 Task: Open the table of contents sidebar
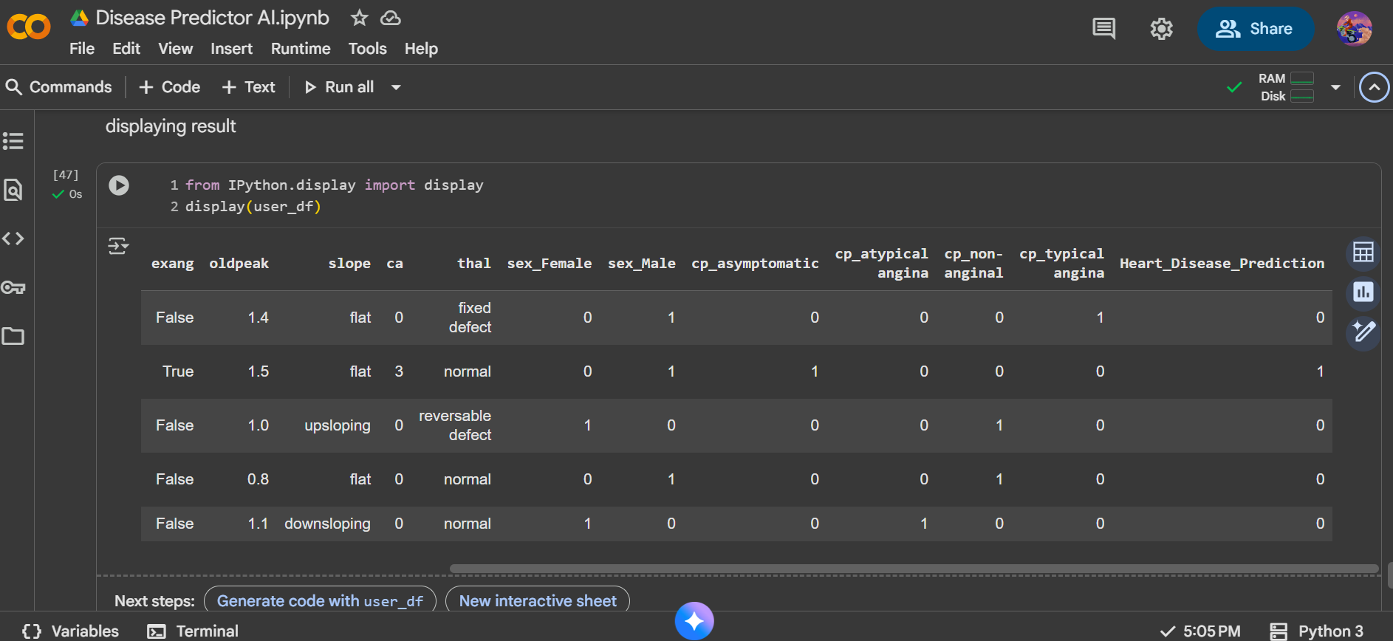tap(13, 141)
